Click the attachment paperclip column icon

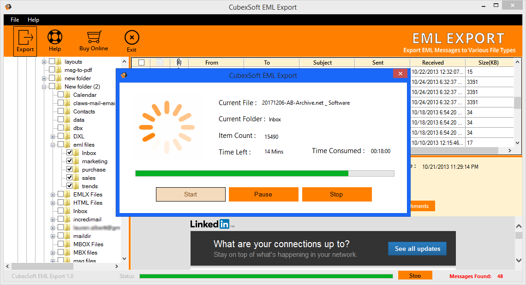pos(179,62)
